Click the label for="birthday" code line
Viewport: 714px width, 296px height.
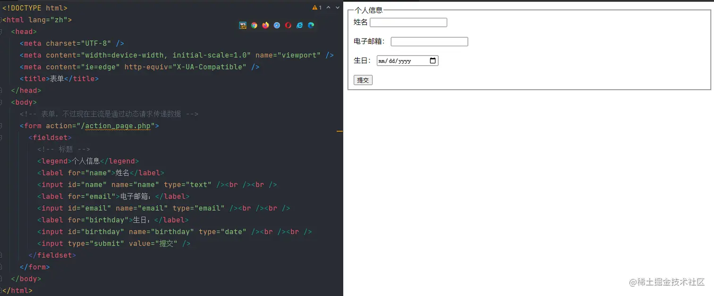tap(113, 220)
